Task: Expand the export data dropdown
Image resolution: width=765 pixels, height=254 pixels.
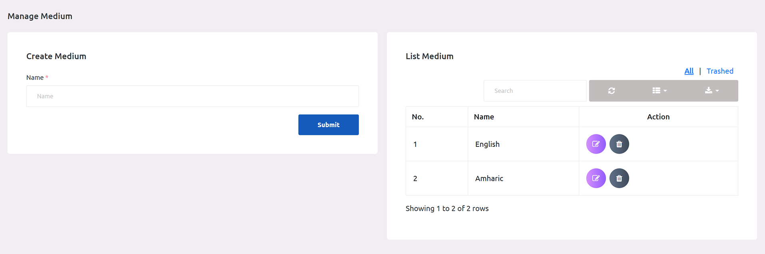Action: (711, 91)
